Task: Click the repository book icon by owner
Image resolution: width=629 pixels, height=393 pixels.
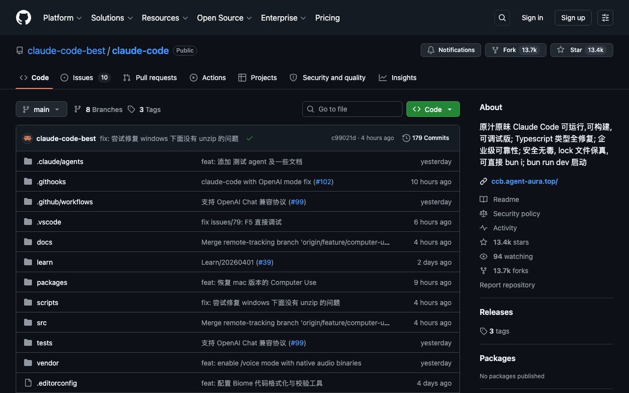Action: click(x=20, y=51)
